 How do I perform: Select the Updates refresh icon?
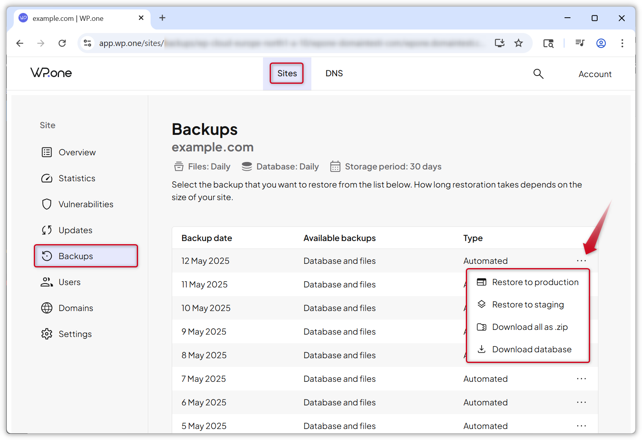(47, 230)
